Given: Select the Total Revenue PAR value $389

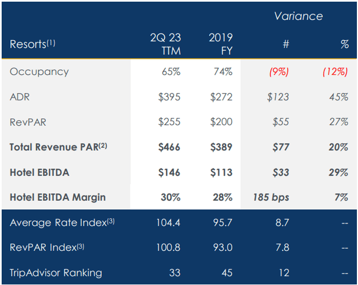Looking at the screenshot, I should [222, 147].
